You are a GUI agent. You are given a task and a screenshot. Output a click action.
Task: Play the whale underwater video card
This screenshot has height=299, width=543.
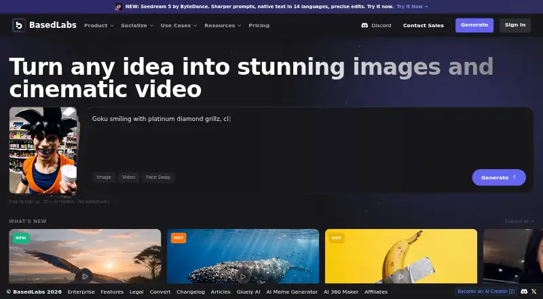click(243, 277)
